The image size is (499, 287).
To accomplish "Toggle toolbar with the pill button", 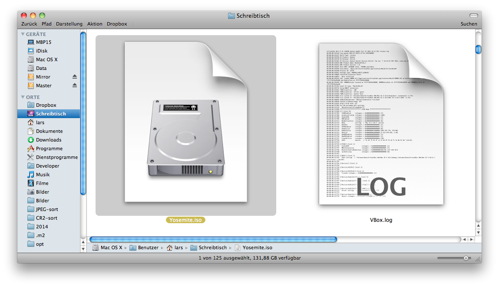I will coord(473,16).
